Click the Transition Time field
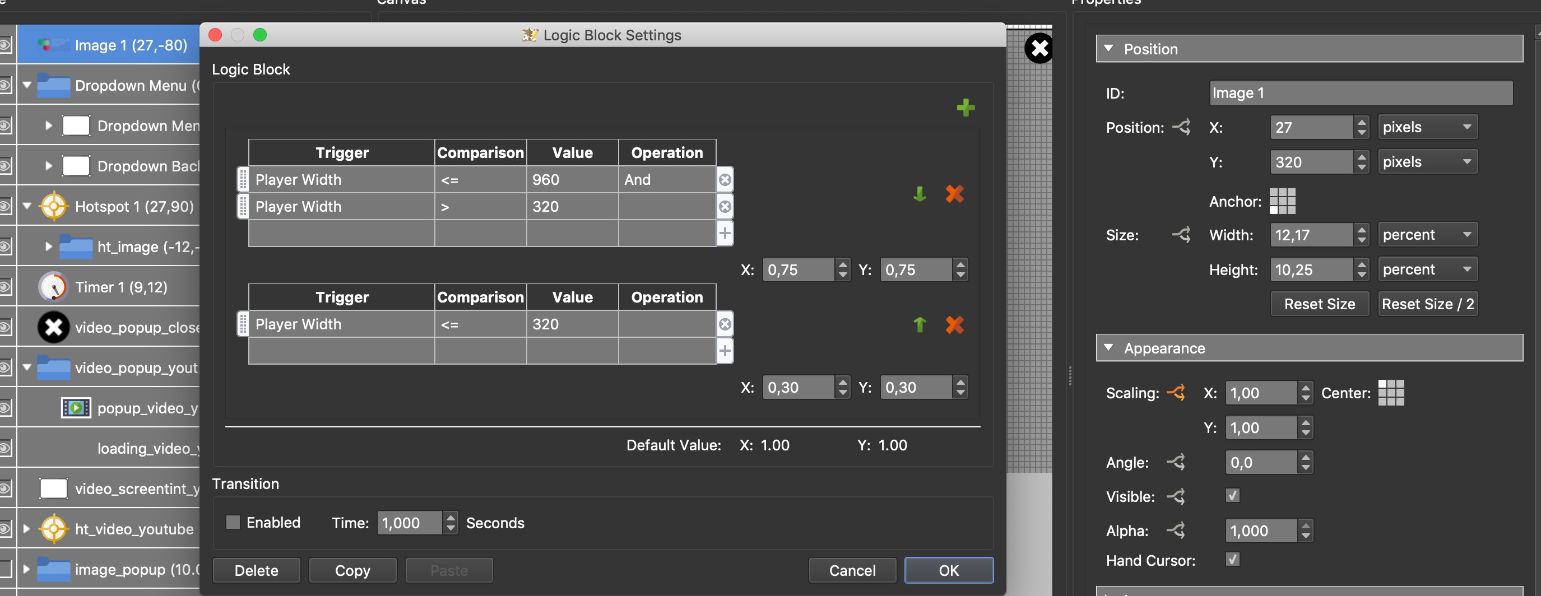 [x=409, y=523]
